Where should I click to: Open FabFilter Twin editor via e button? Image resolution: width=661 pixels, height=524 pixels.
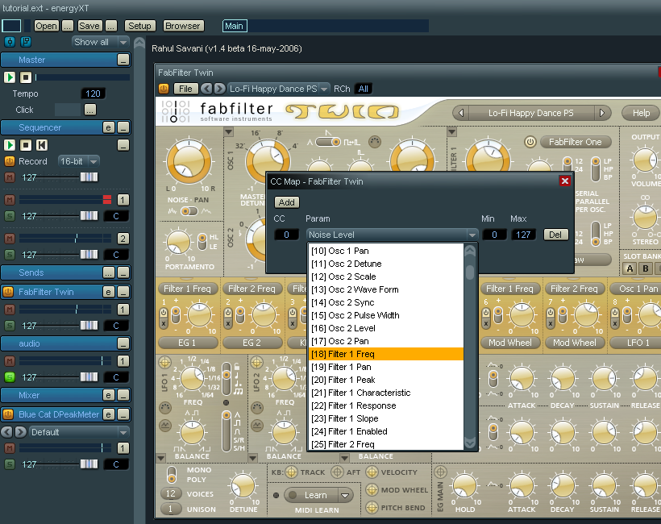click(108, 291)
